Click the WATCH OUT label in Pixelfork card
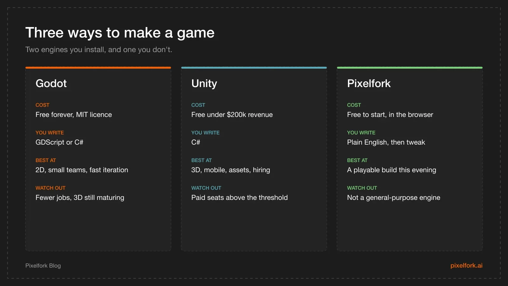 coord(362,188)
